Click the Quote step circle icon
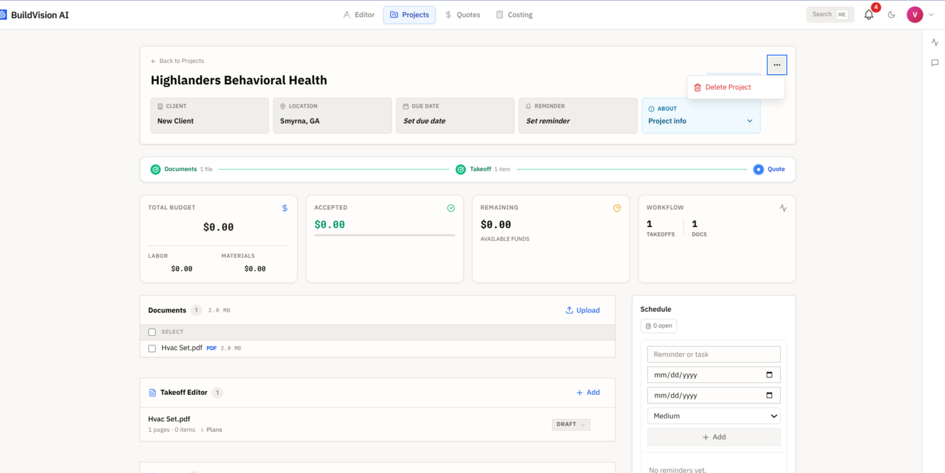This screenshot has height=473, width=945. (758, 169)
